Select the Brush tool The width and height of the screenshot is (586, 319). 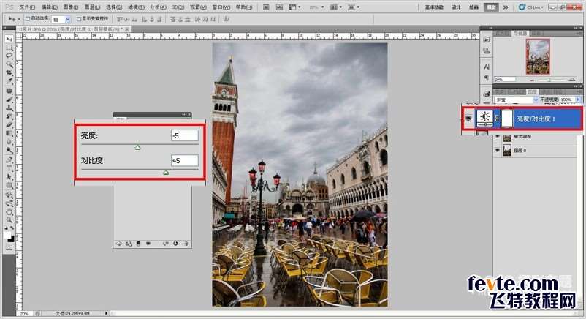point(9,100)
